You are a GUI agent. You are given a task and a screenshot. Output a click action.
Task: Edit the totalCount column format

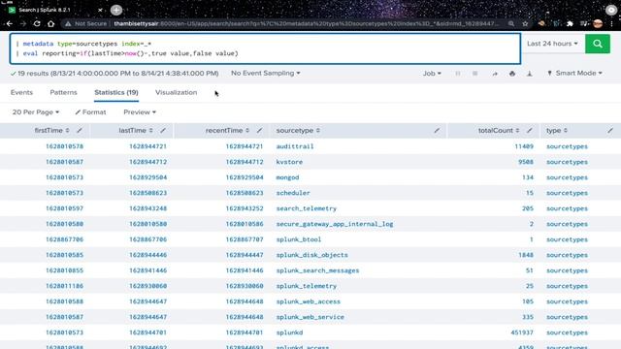530,130
